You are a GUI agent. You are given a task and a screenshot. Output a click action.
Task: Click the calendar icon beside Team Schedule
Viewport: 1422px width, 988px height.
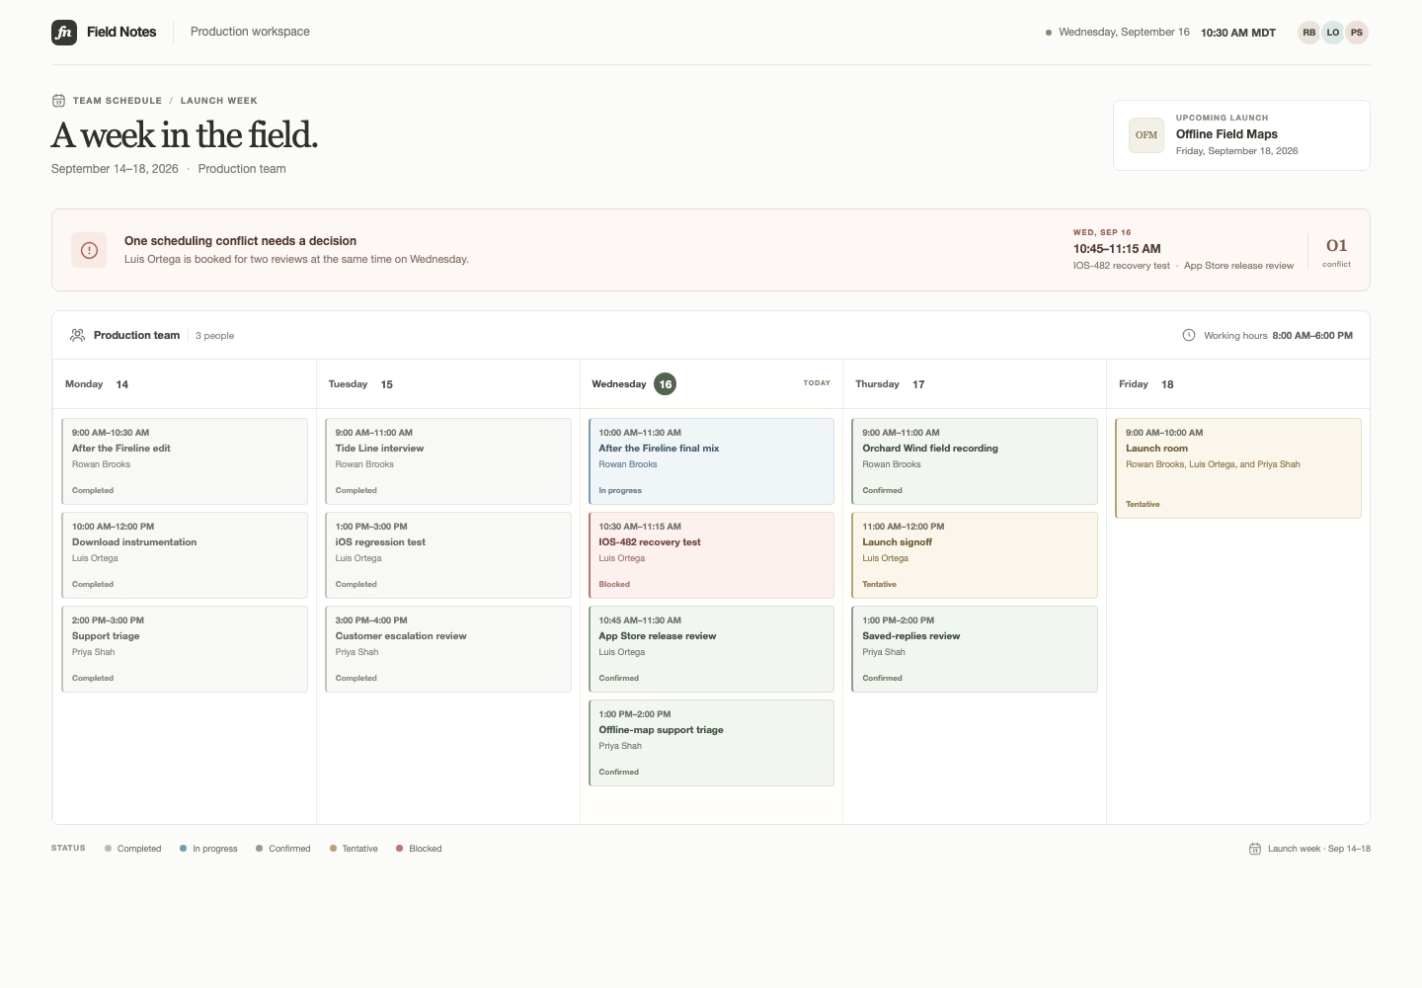(x=58, y=101)
